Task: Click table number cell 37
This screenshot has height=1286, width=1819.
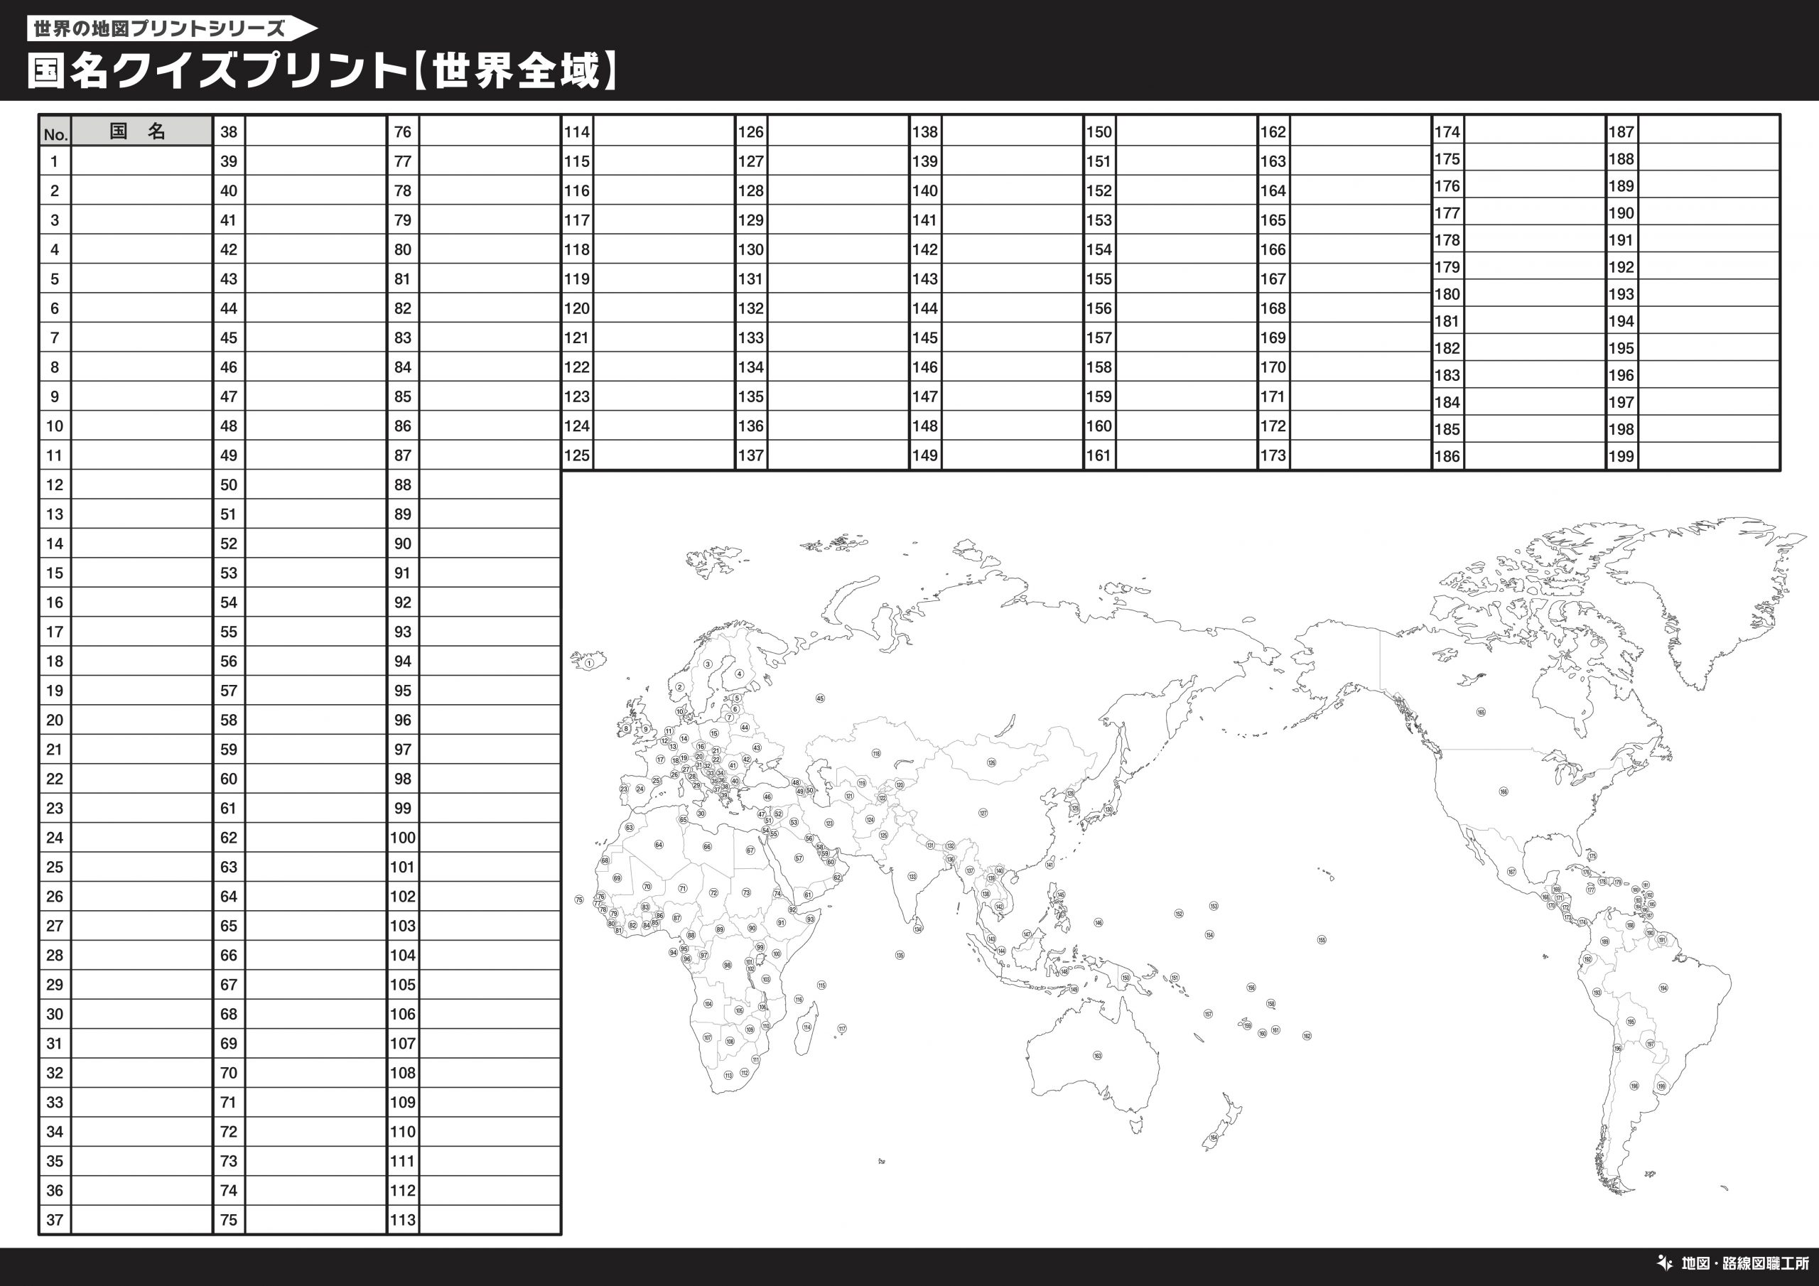Action: (x=55, y=1219)
